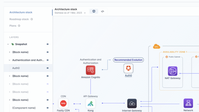Collapse the Authentication and Auth... block
Screen dimensions: 199x112
[x=9, y=60]
